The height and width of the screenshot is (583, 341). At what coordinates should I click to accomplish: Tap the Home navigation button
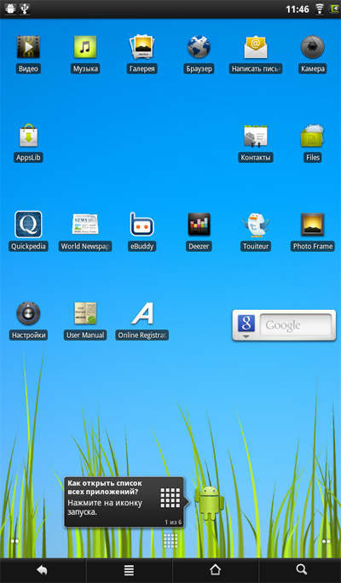pos(215,569)
